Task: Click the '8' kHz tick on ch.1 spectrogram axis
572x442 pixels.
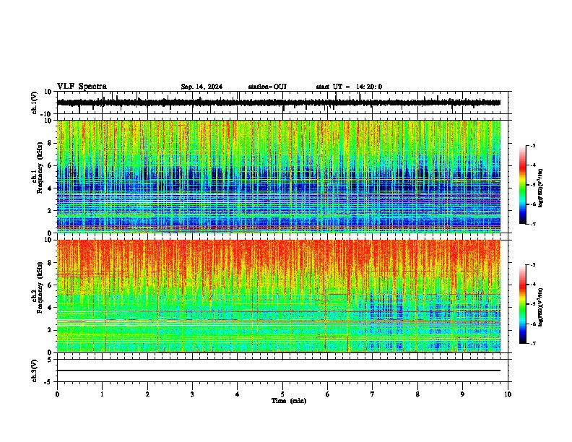Action: click(x=51, y=143)
